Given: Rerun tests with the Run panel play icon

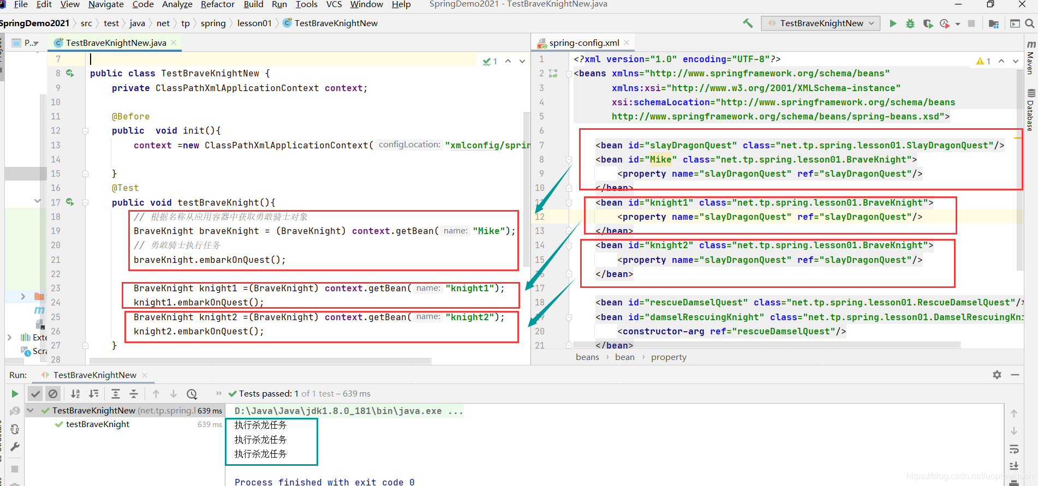Looking at the screenshot, I should [15, 394].
